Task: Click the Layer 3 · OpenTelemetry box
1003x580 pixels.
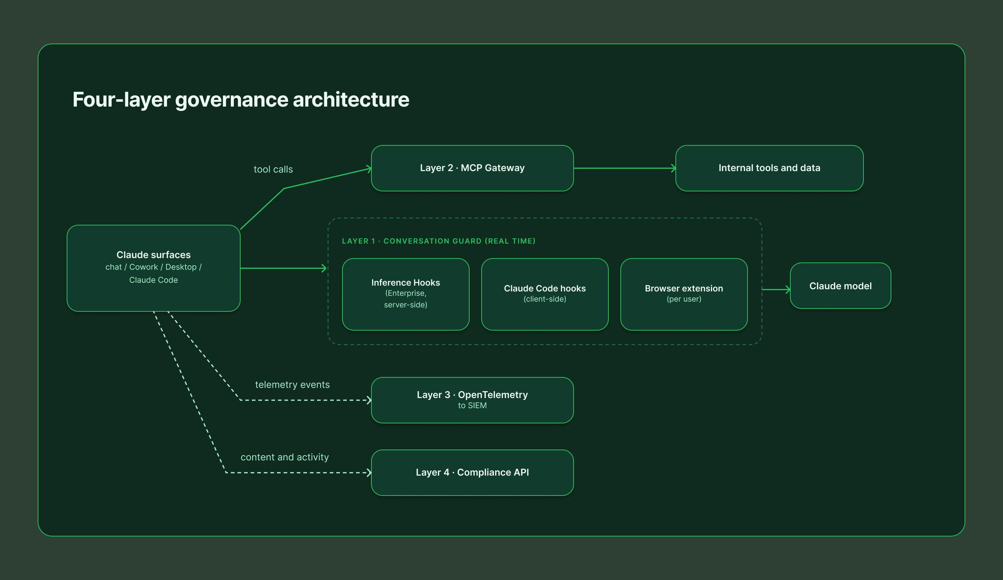Action: 472,400
